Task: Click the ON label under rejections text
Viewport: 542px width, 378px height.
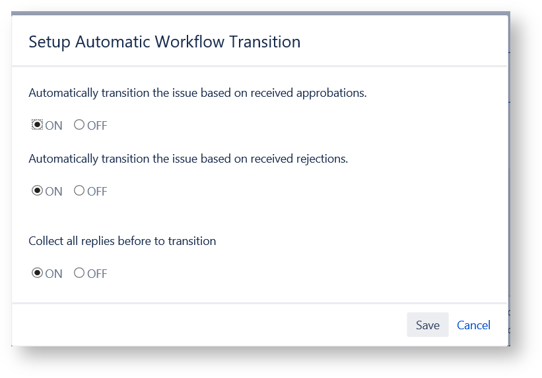Action: coord(54,192)
